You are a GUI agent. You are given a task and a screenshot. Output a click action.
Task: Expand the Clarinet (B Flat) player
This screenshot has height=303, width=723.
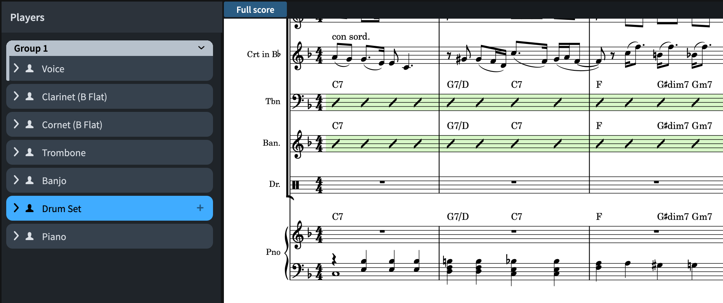point(16,96)
